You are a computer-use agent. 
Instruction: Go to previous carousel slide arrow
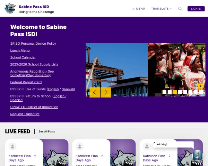point(95,92)
